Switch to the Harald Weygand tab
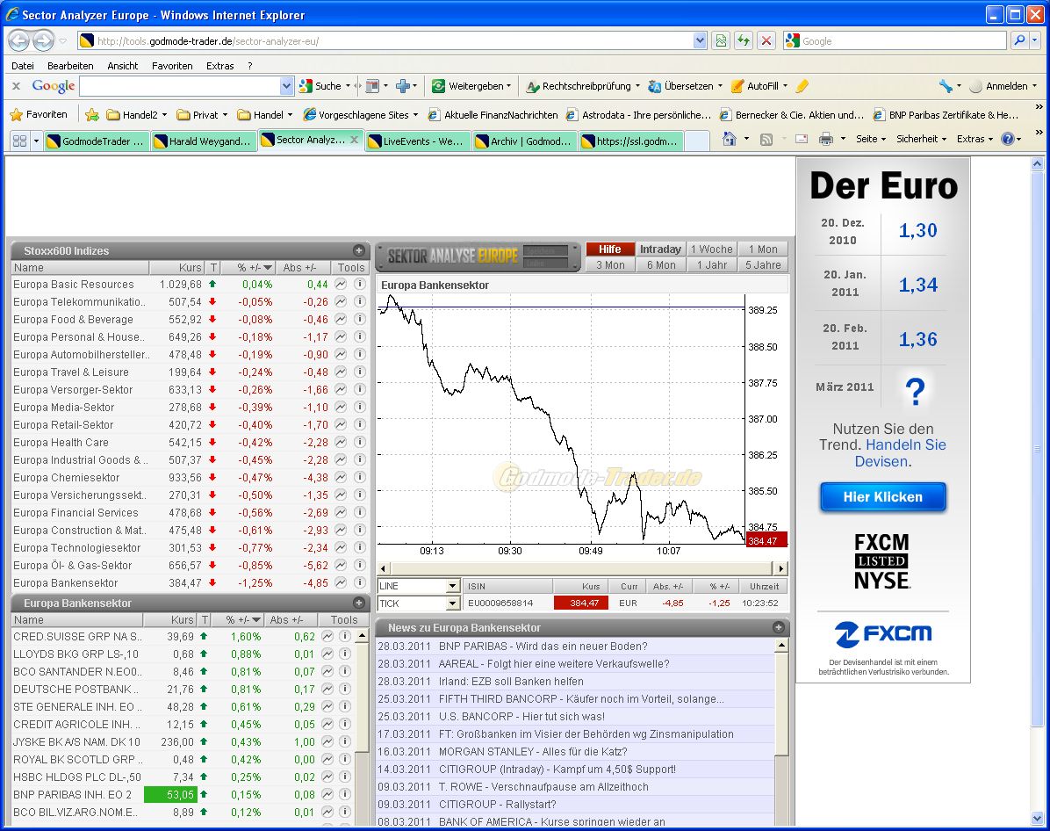Viewport: 1050px width, 831px height. click(204, 141)
